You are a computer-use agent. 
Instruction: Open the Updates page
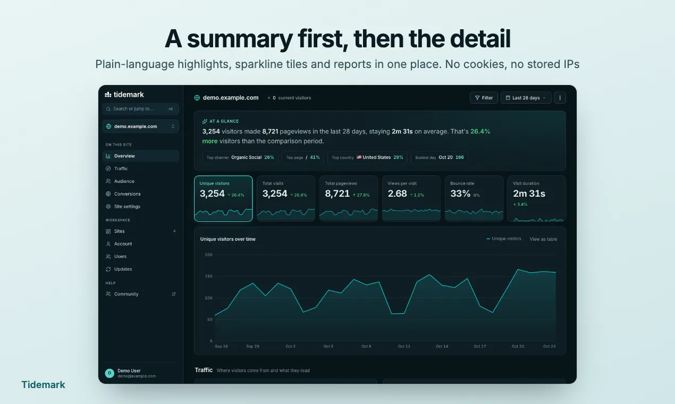click(x=141, y=269)
